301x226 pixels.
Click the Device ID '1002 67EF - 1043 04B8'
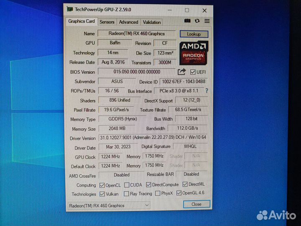184,82
